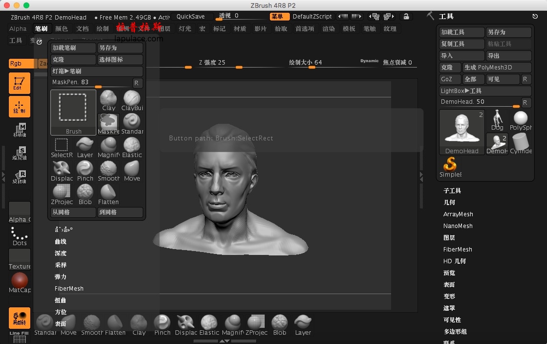547x344 pixels.
Task: Click QuickSave button
Action: 191,17
